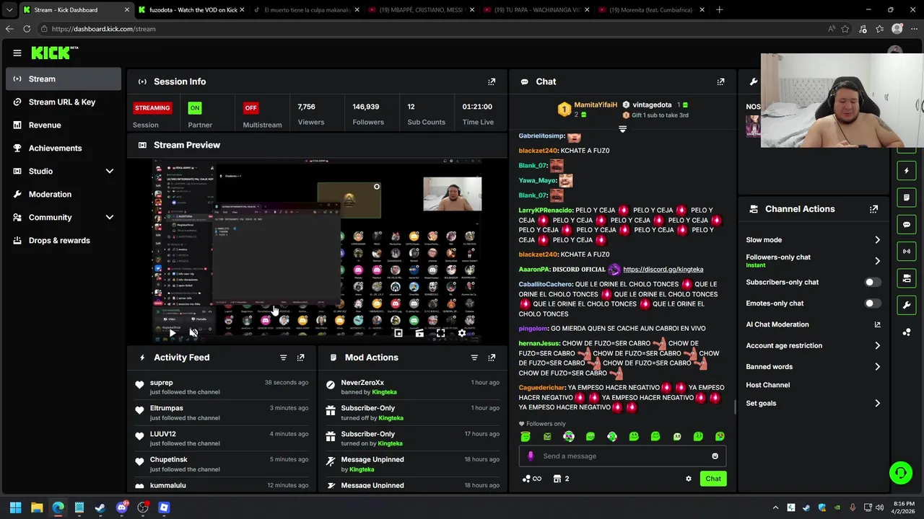Open picture-in-picture on stream preview
Viewport: 924px width, 519px height.
coord(398,333)
